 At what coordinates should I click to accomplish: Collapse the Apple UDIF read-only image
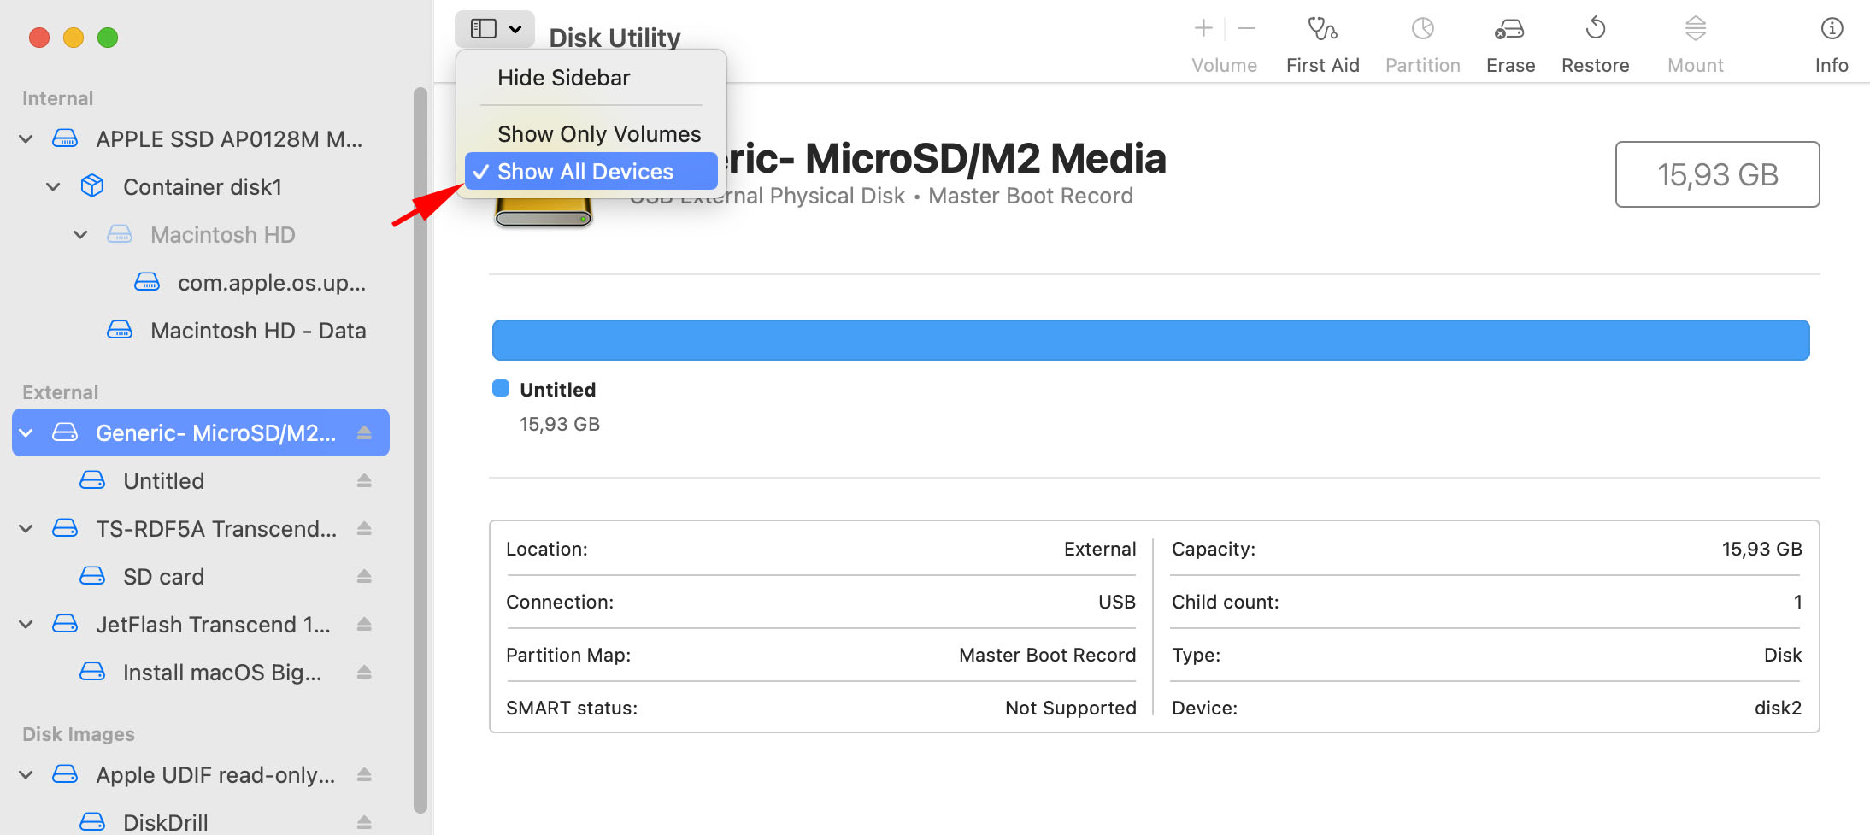pos(26,774)
